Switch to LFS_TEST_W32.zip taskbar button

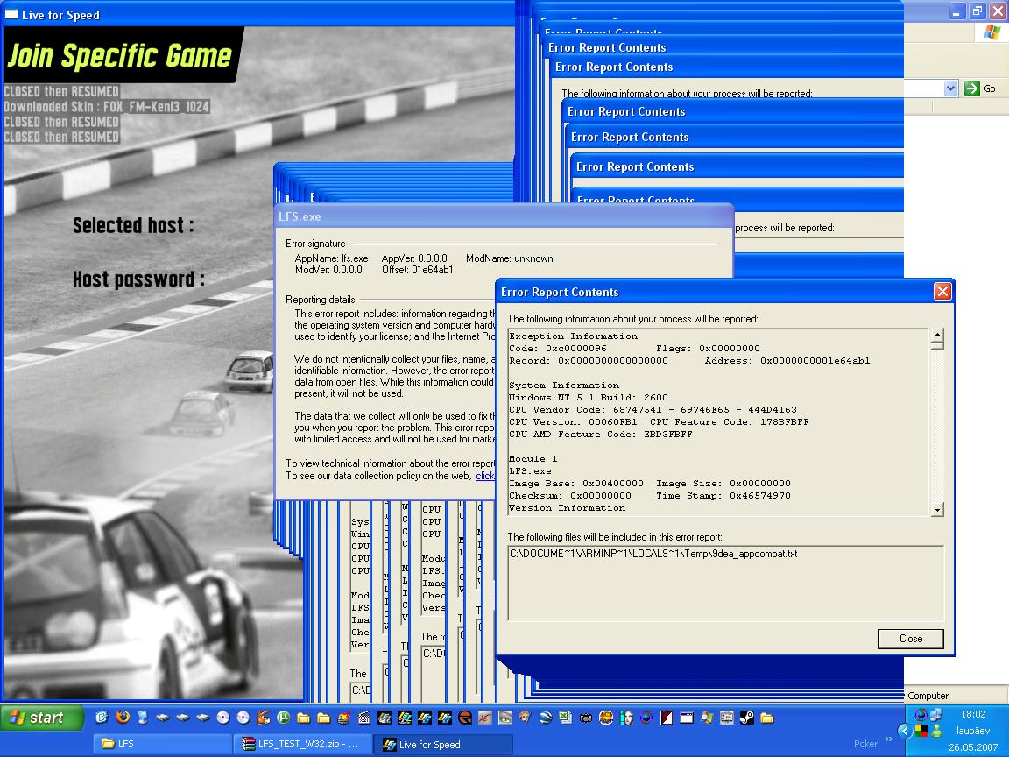coord(302,744)
